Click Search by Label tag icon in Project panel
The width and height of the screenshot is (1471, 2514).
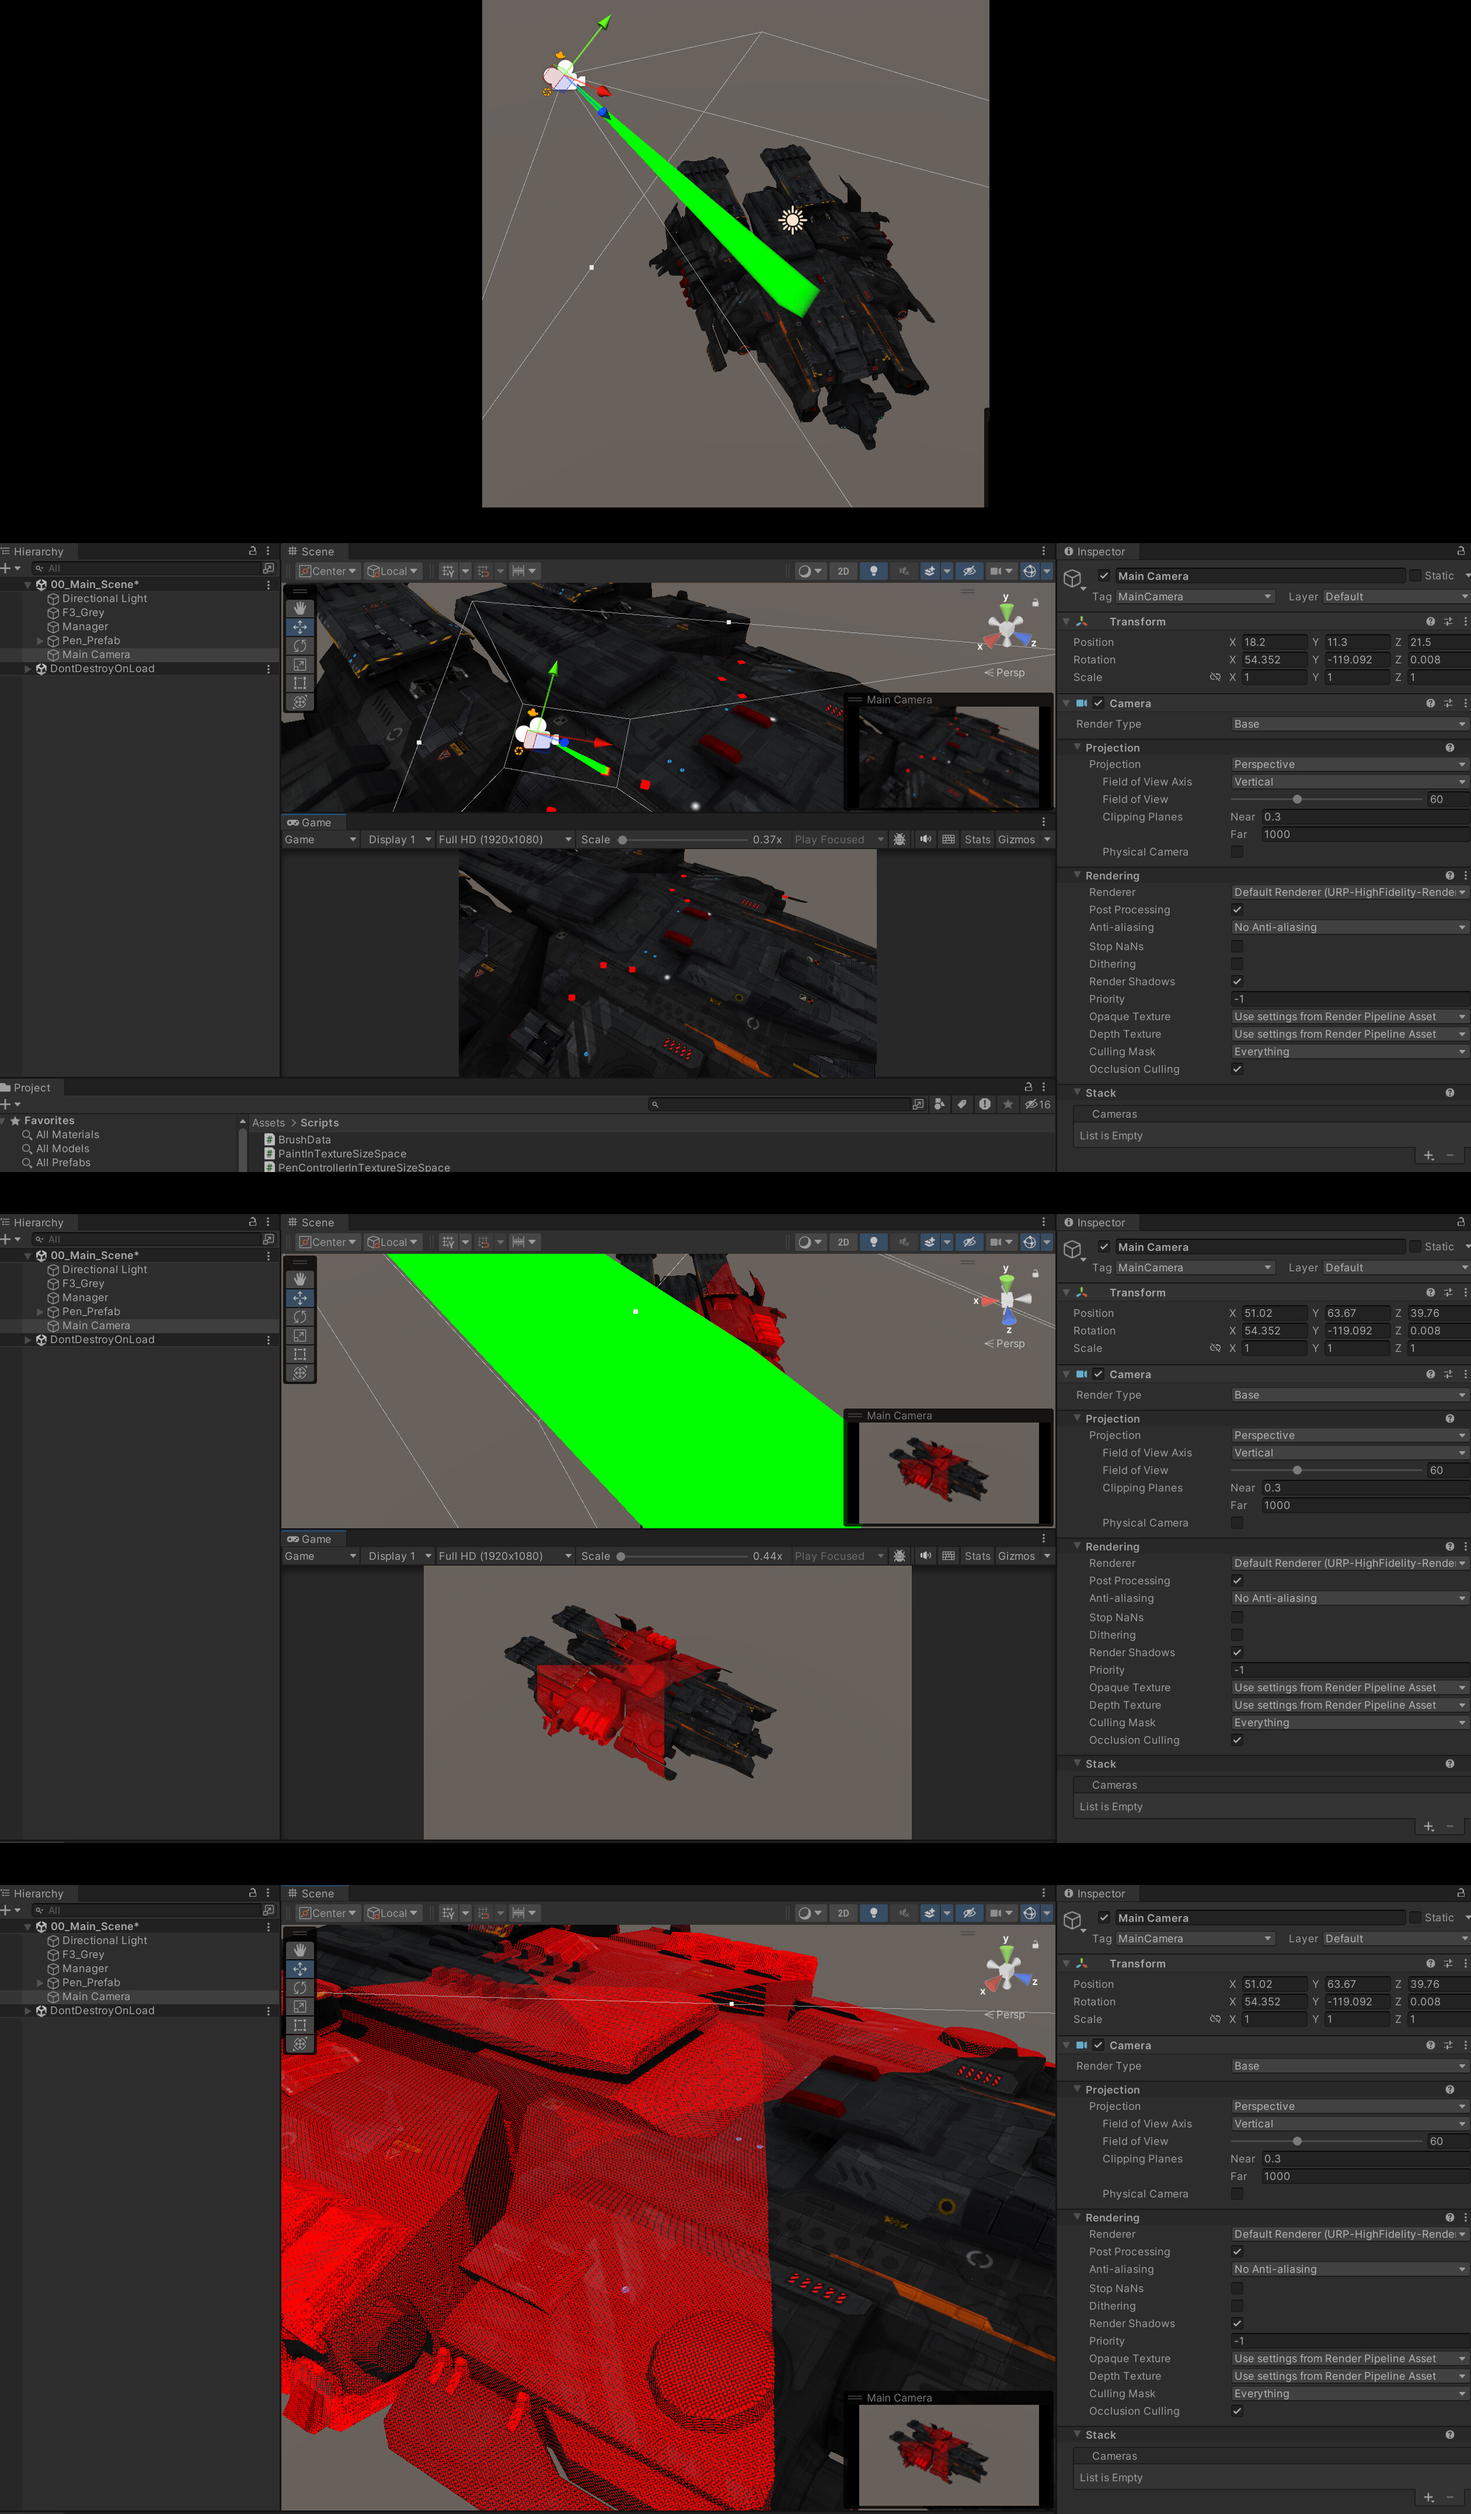point(961,1104)
